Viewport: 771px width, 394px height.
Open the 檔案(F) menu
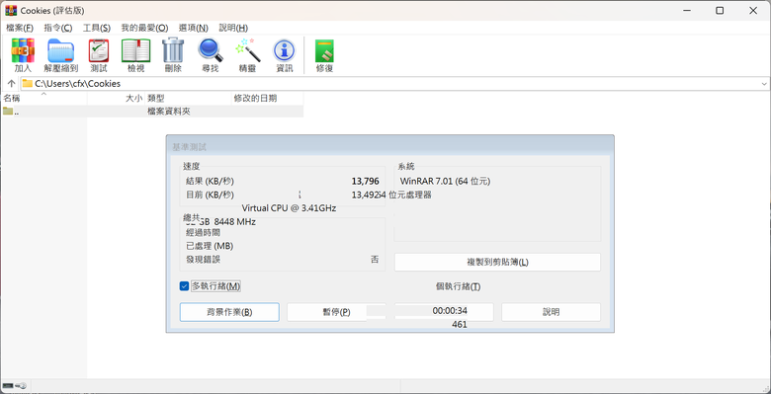(x=20, y=28)
